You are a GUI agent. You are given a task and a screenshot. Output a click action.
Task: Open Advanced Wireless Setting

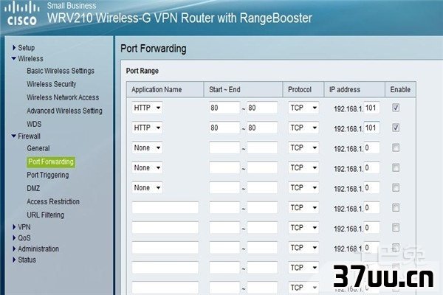click(64, 111)
